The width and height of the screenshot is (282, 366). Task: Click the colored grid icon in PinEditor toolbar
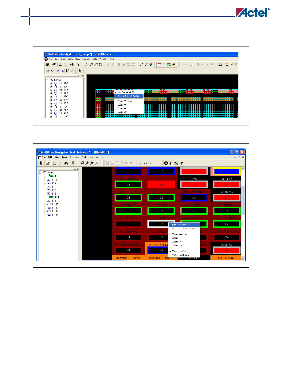click(151, 163)
